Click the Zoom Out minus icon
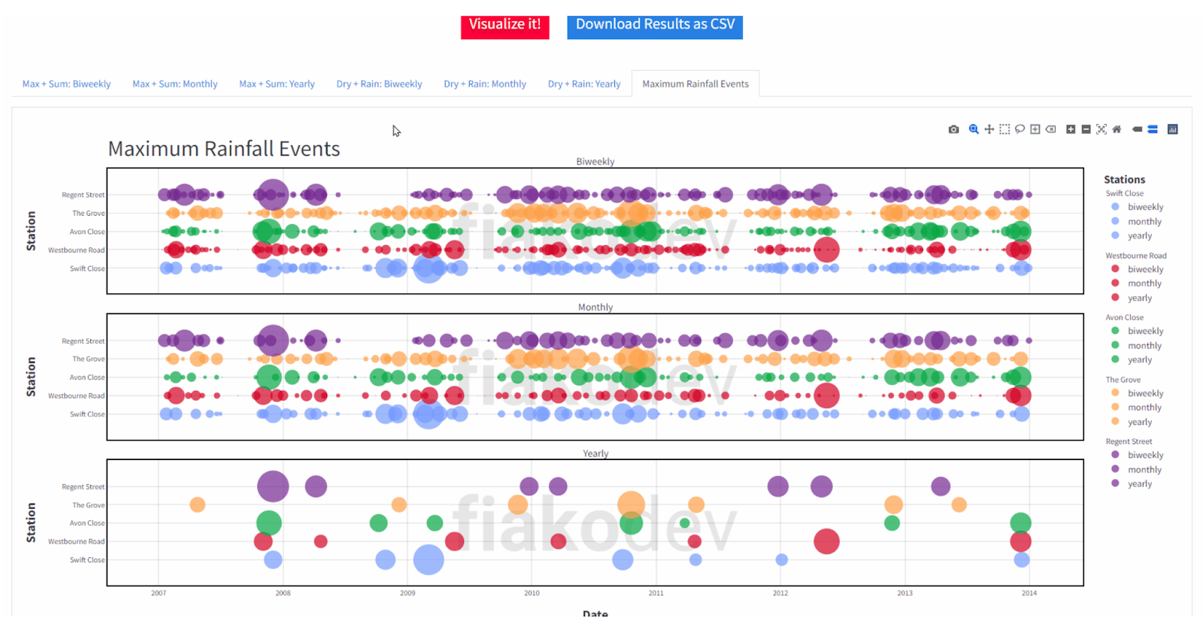This screenshot has height=630, width=1203. pyautogui.click(x=1086, y=129)
